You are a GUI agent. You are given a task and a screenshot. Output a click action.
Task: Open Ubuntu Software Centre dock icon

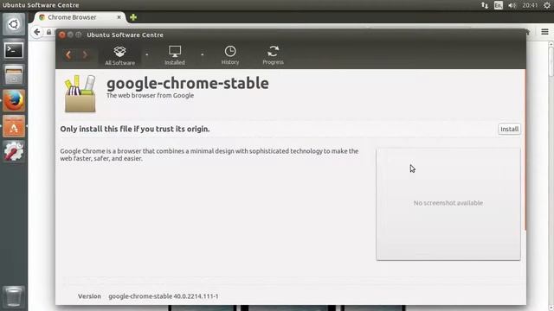[14, 126]
